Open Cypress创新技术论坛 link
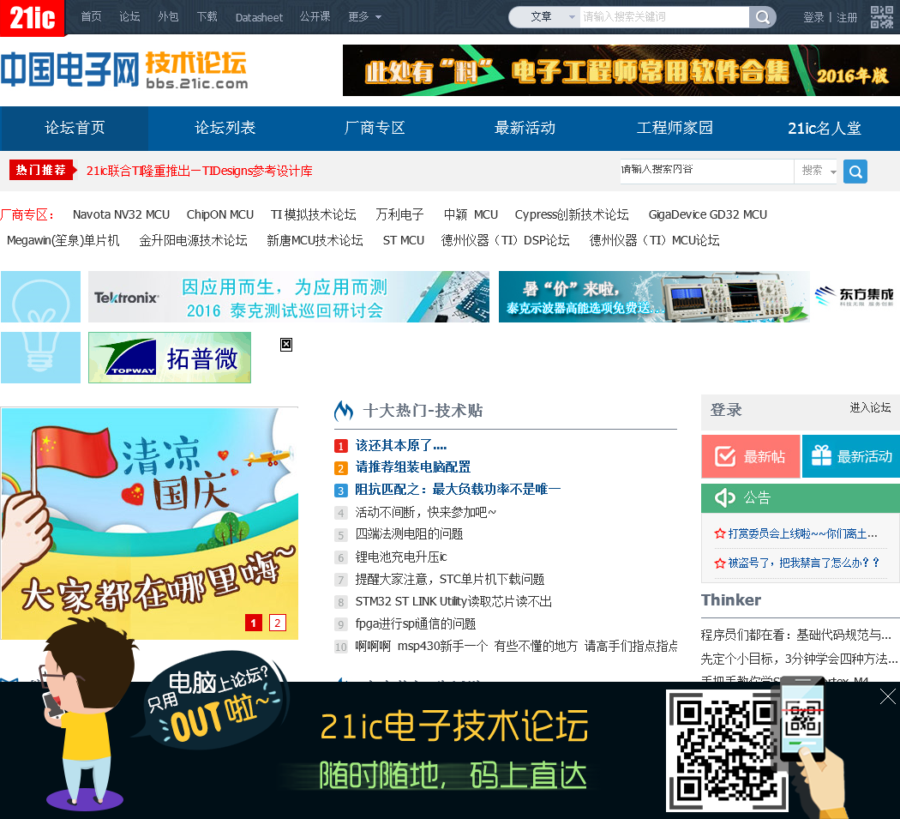The width and height of the screenshot is (900, 819). [572, 214]
